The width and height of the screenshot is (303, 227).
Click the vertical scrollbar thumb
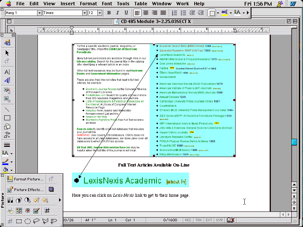(x=294, y=142)
